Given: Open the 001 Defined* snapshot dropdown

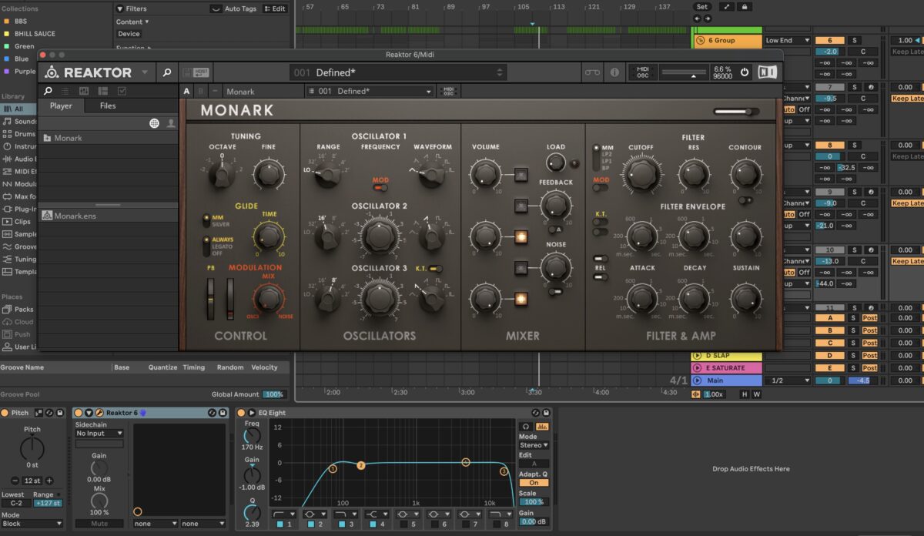Looking at the screenshot, I should 370,91.
